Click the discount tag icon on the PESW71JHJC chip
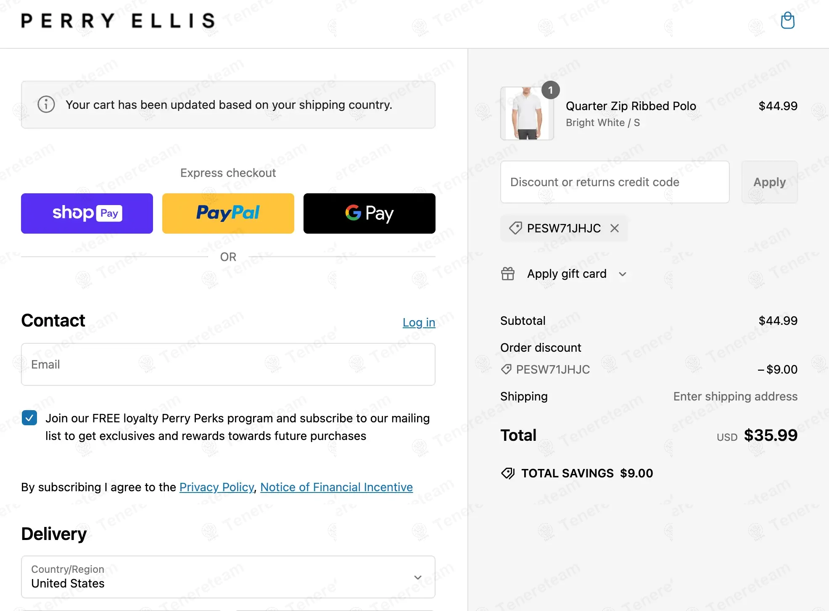The height and width of the screenshot is (611, 829). [x=515, y=228]
